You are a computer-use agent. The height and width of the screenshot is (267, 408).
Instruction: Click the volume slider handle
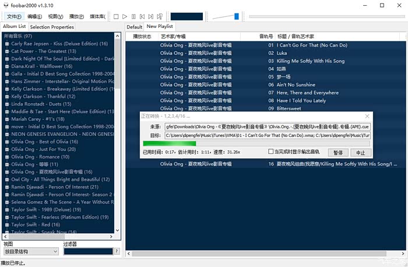point(237,16)
